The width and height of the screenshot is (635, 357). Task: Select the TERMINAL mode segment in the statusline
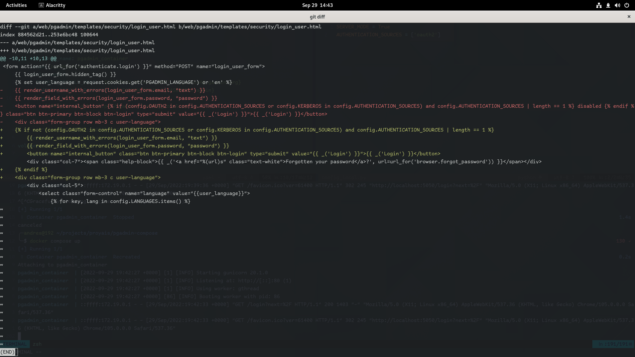[x=15, y=344]
